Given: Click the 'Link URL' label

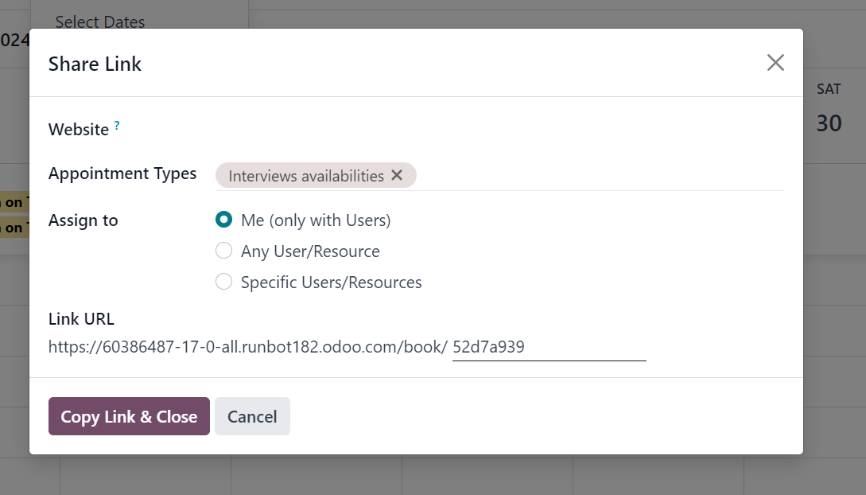Looking at the screenshot, I should point(81,319).
